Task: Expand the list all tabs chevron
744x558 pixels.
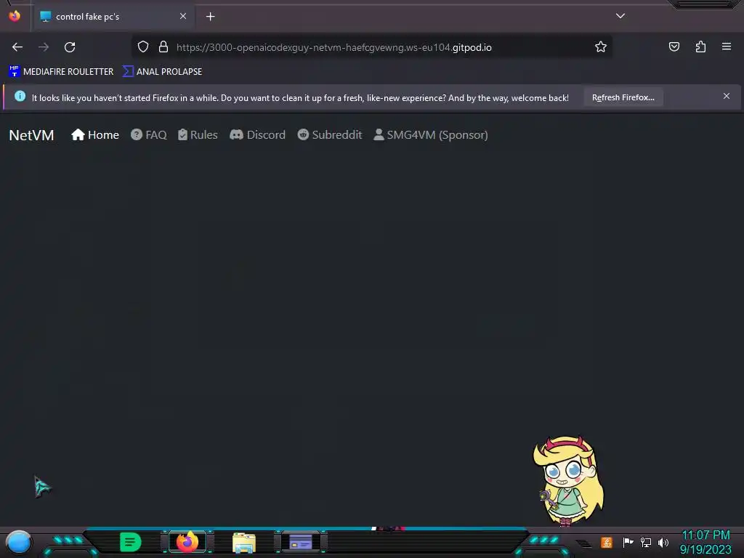Action: coord(620,16)
